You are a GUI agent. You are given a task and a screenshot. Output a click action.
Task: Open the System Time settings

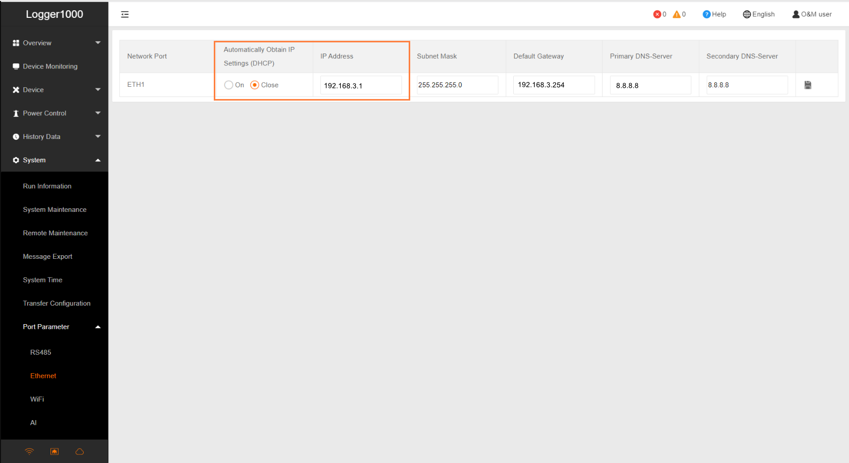tap(42, 280)
